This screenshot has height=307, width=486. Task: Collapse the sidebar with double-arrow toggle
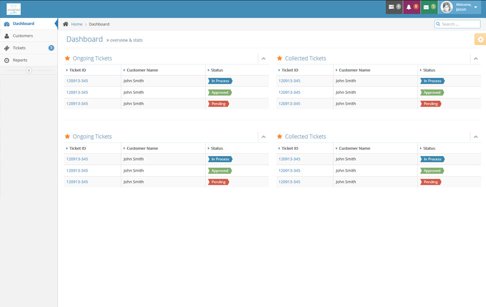[x=28, y=70]
